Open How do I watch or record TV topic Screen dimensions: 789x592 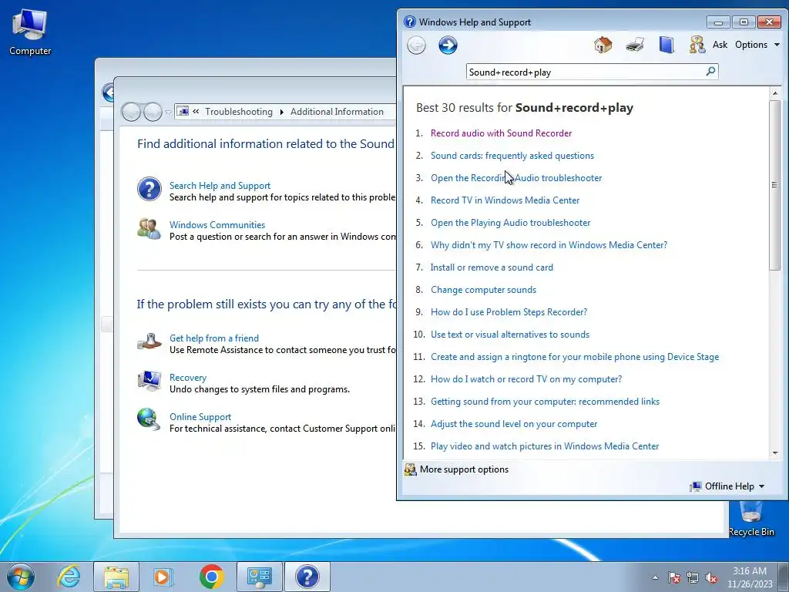pyautogui.click(x=525, y=379)
